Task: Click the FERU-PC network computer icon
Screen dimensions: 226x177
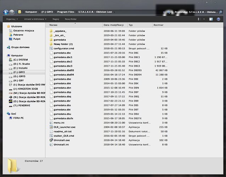Action: (x=11, y=118)
